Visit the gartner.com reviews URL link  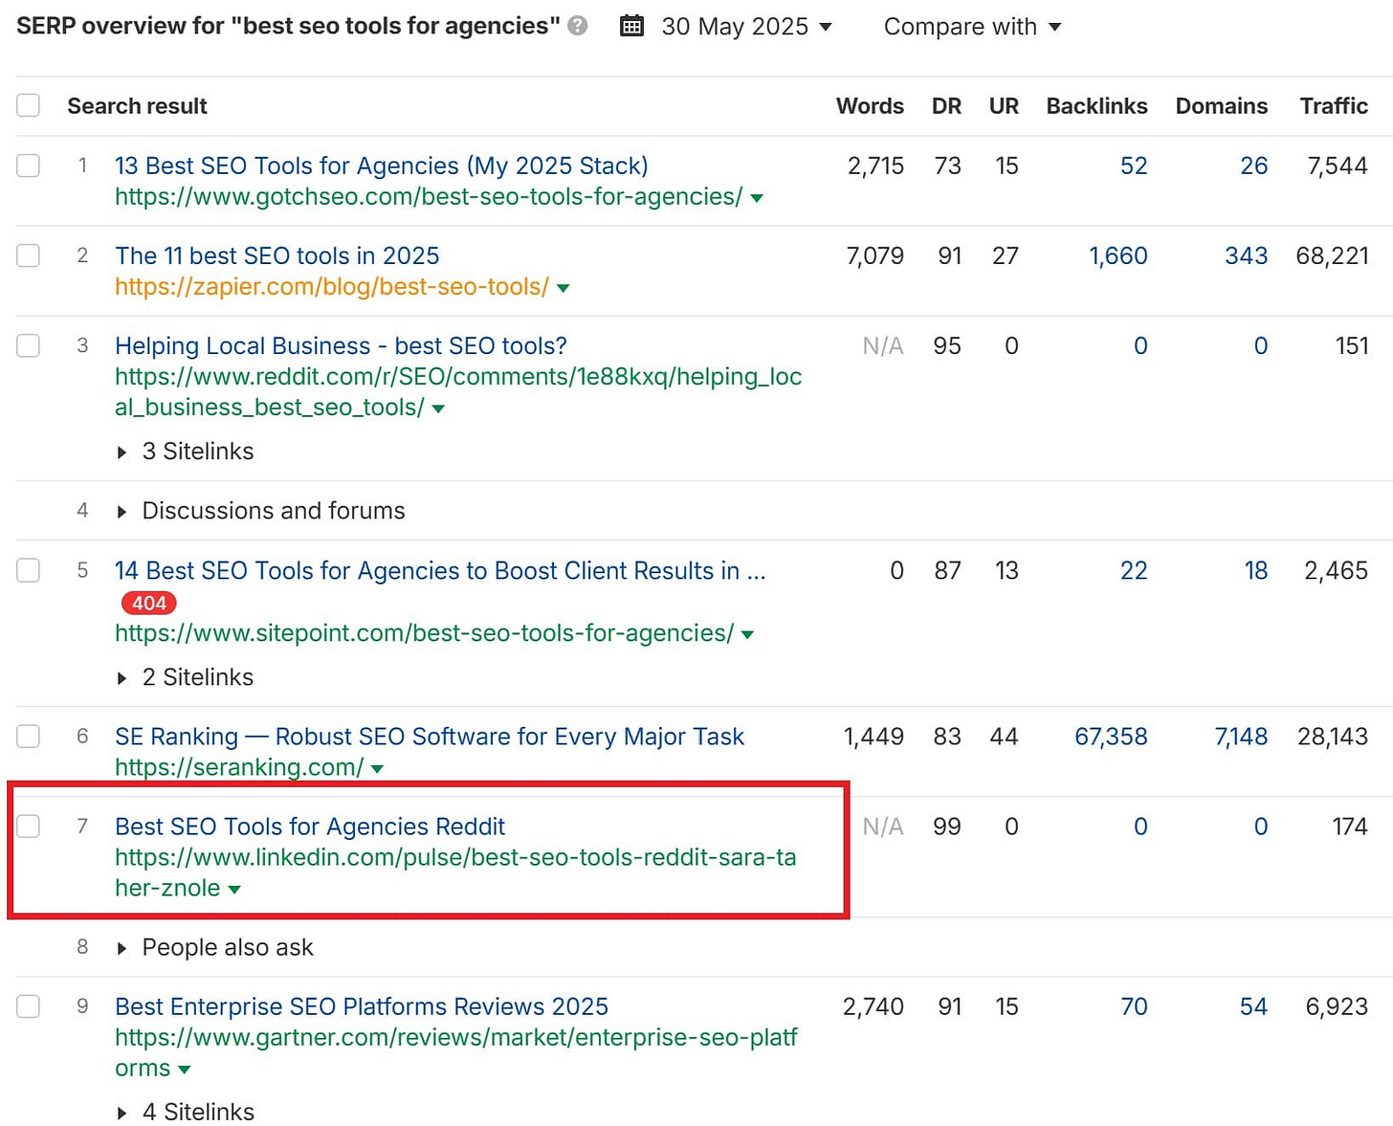pyautogui.click(x=456, y=1052)
